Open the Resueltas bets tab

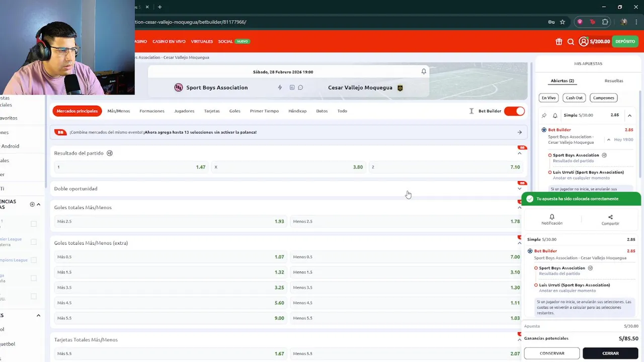click(614, 80)
